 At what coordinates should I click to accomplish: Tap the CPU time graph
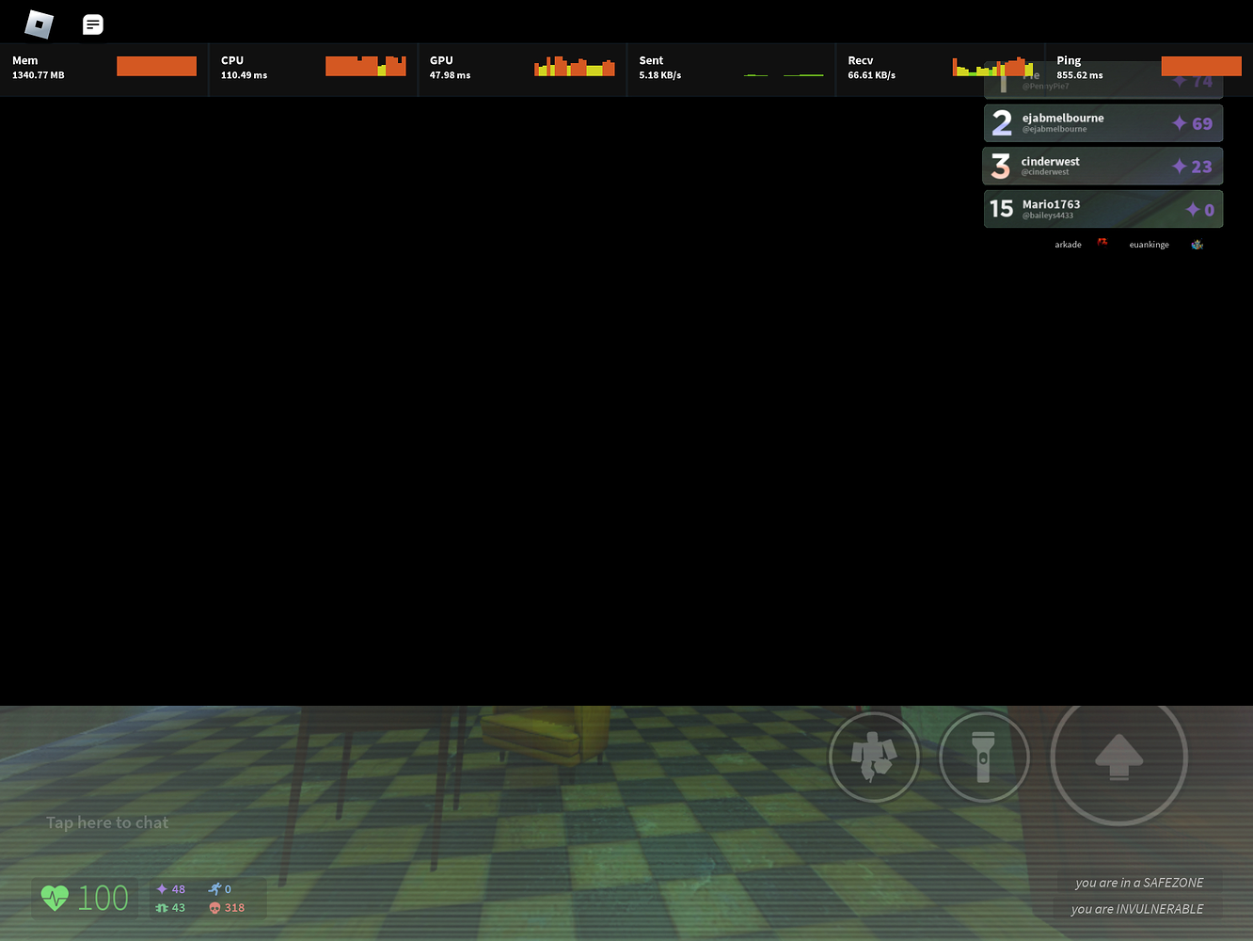click(x=365, y=66)
